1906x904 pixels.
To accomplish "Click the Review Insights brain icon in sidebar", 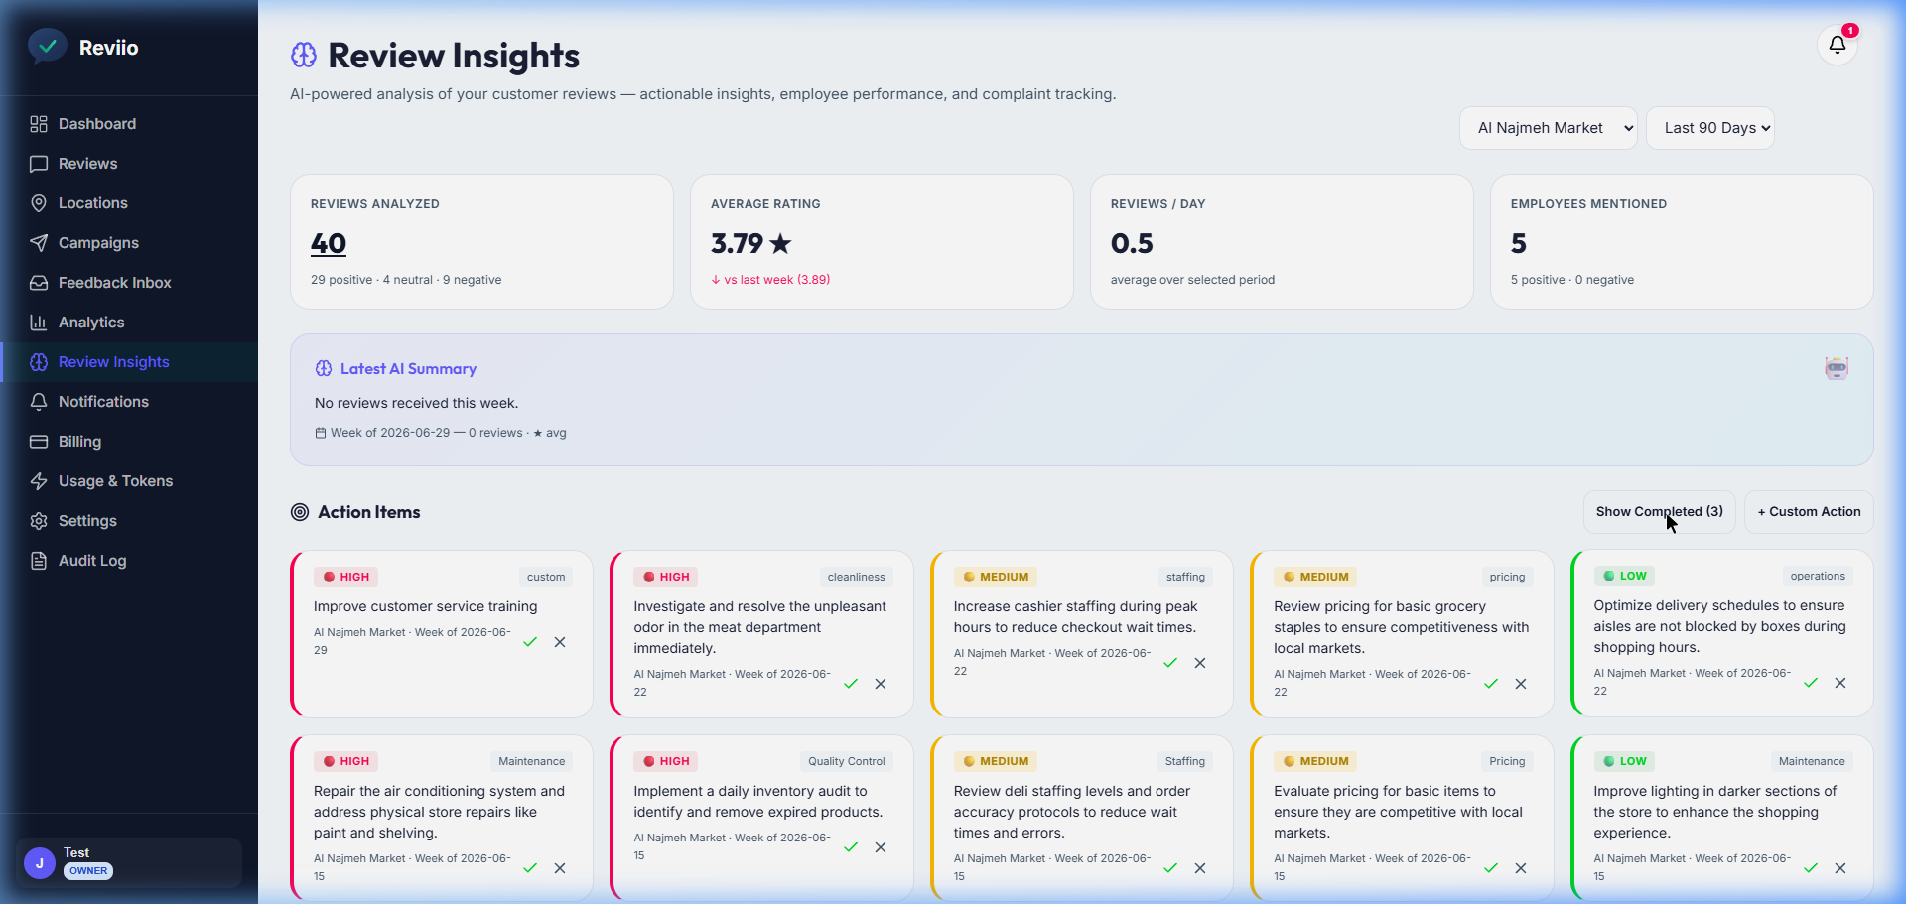I will point(39,362).
